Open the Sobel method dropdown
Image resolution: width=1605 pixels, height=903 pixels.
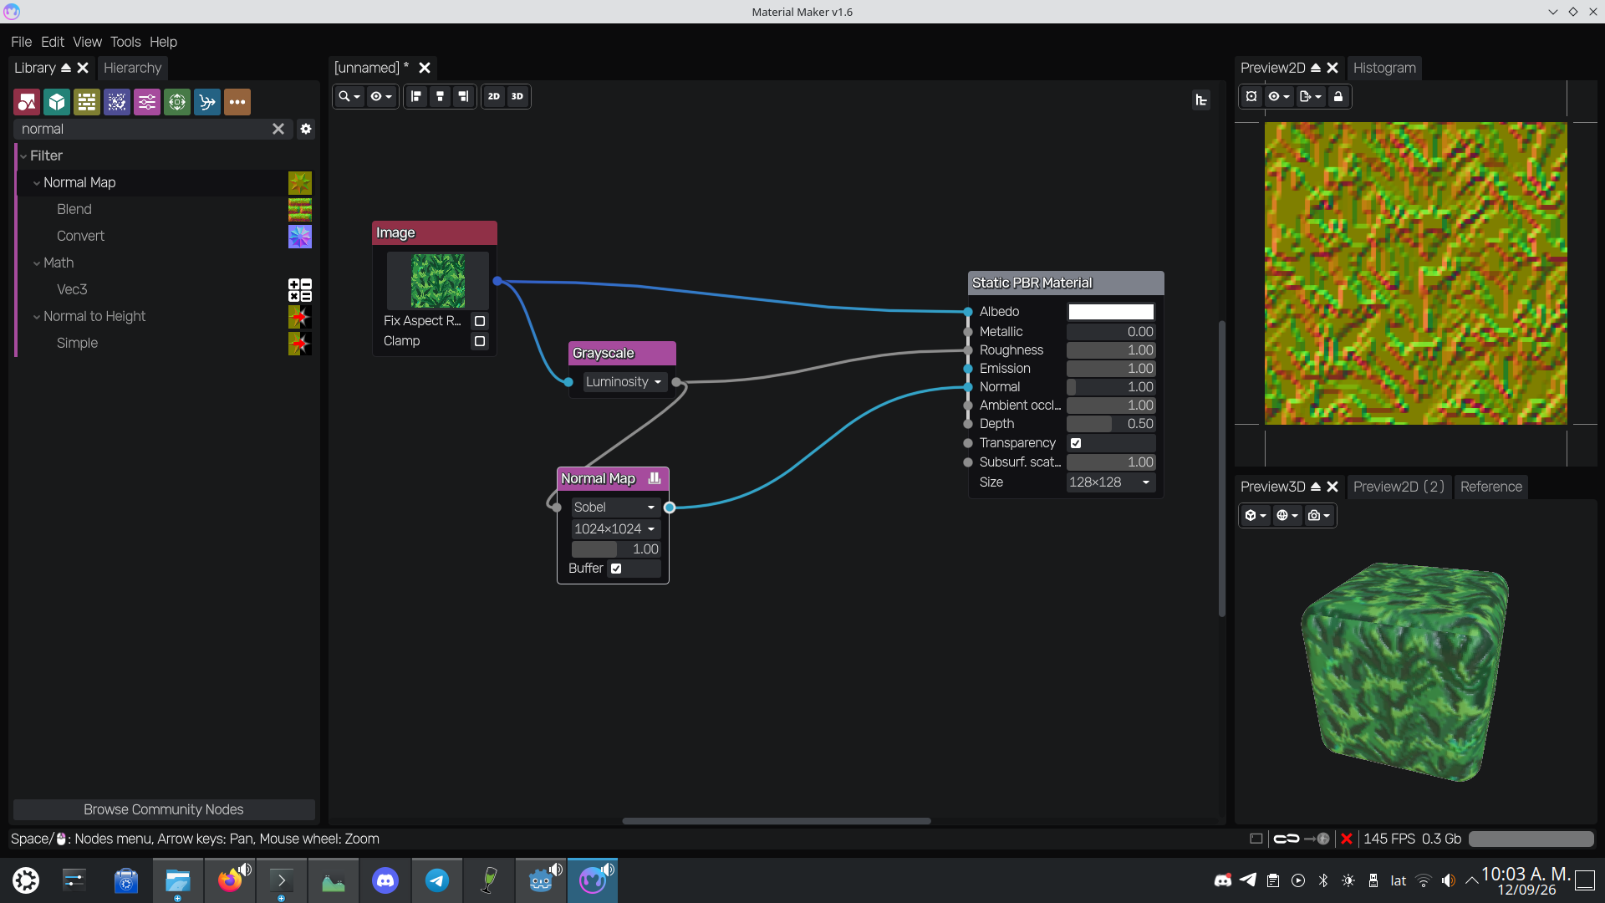point(615,508)
